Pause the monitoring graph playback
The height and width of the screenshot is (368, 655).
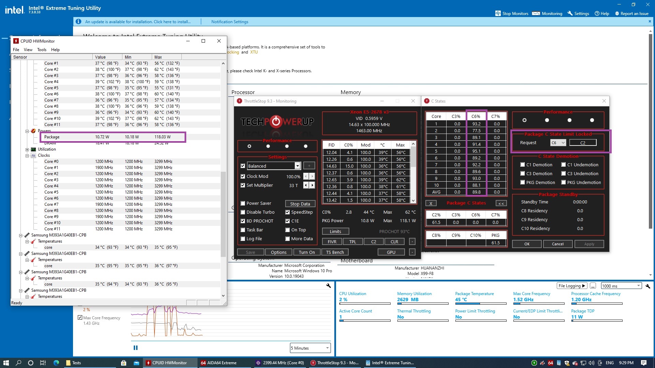(135, 348)
